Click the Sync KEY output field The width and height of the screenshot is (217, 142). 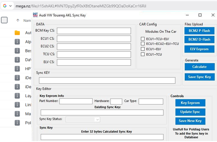(107, 80)
